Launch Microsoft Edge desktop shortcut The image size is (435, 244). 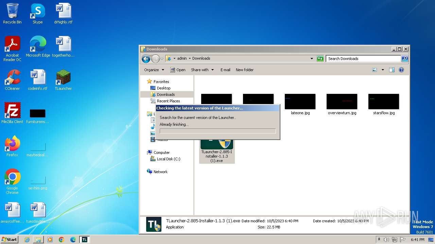coord(38,47)
